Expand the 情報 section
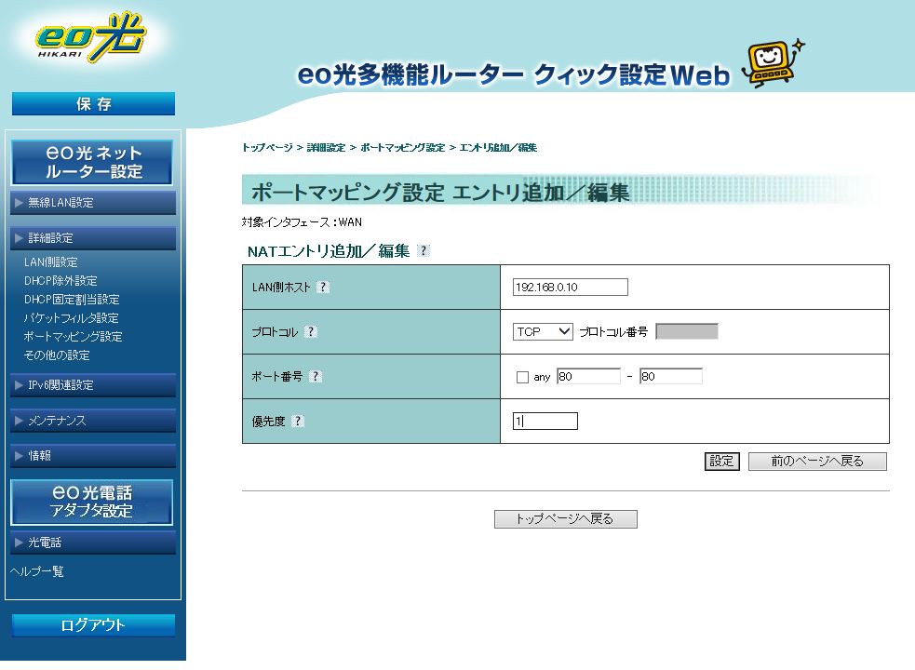Screen dimensions: 915x670 pyautogui.click(x=93, y=456)
